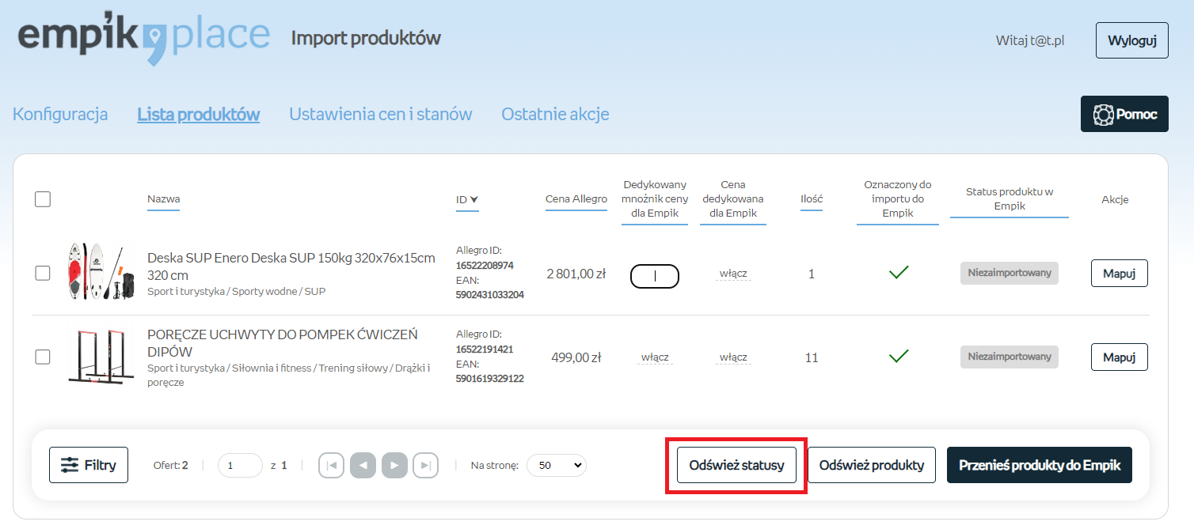Go to the first page of results
Viewport: 1194px width, 529px height.
click(332, 466)
